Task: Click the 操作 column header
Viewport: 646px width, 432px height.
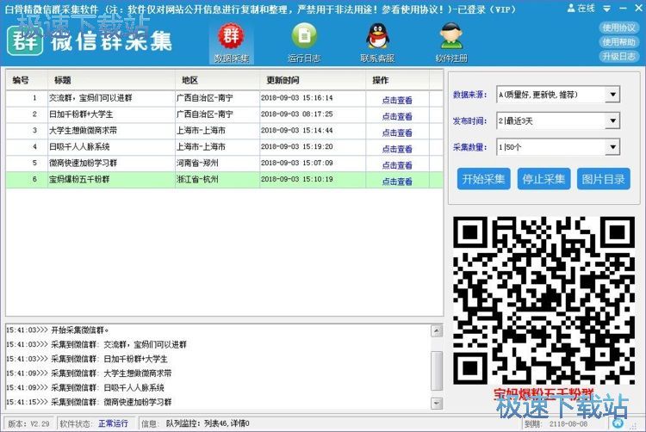Action: (x=398, y=80)
